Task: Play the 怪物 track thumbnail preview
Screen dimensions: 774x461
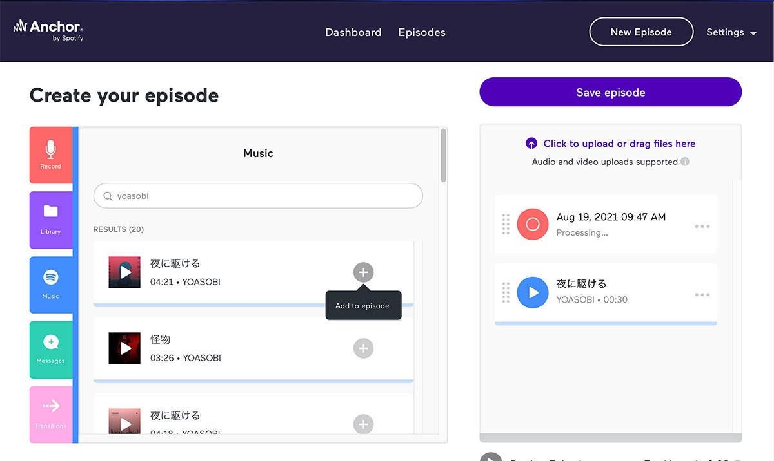Action: (x=124, y=348)
